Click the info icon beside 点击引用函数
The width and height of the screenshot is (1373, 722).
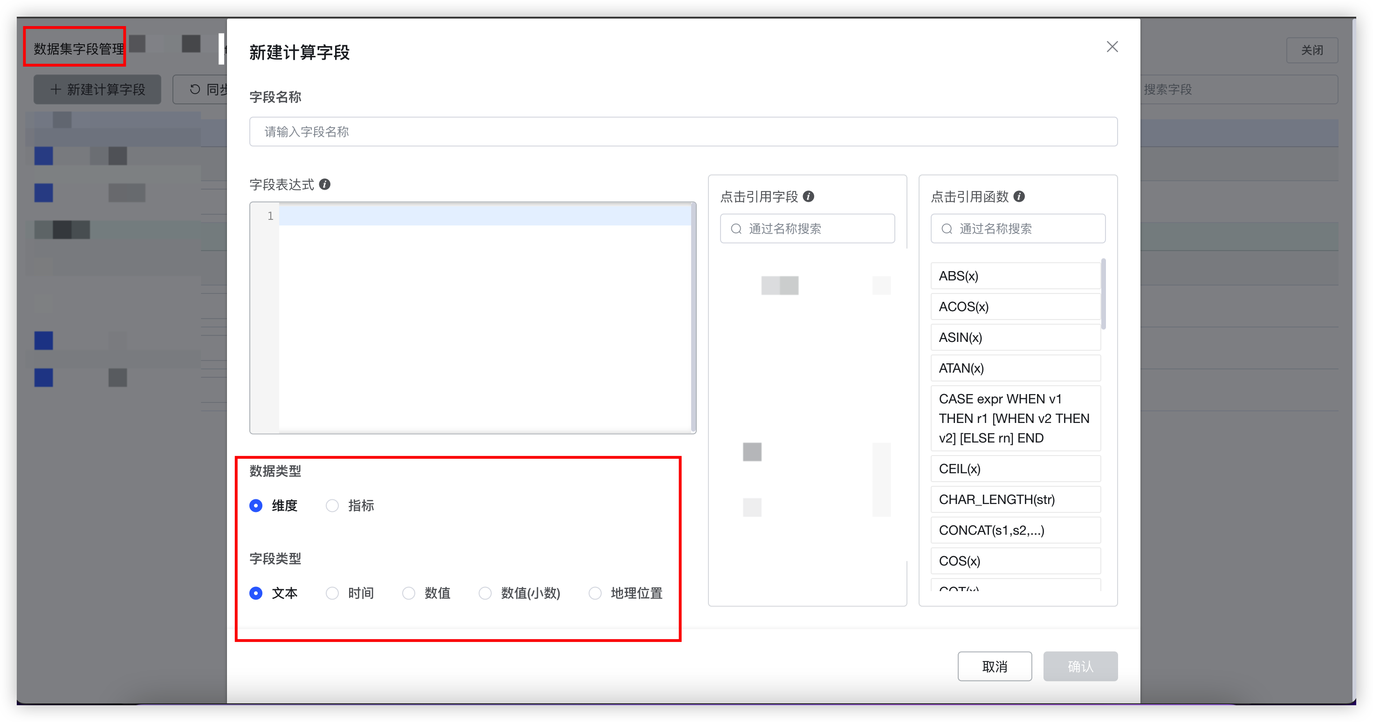click(1020, 197)
